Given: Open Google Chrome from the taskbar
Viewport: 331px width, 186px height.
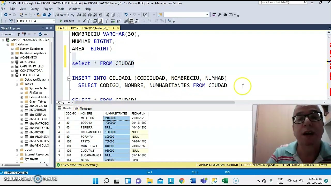Looking at the screenshot, I should coord(182,181).
